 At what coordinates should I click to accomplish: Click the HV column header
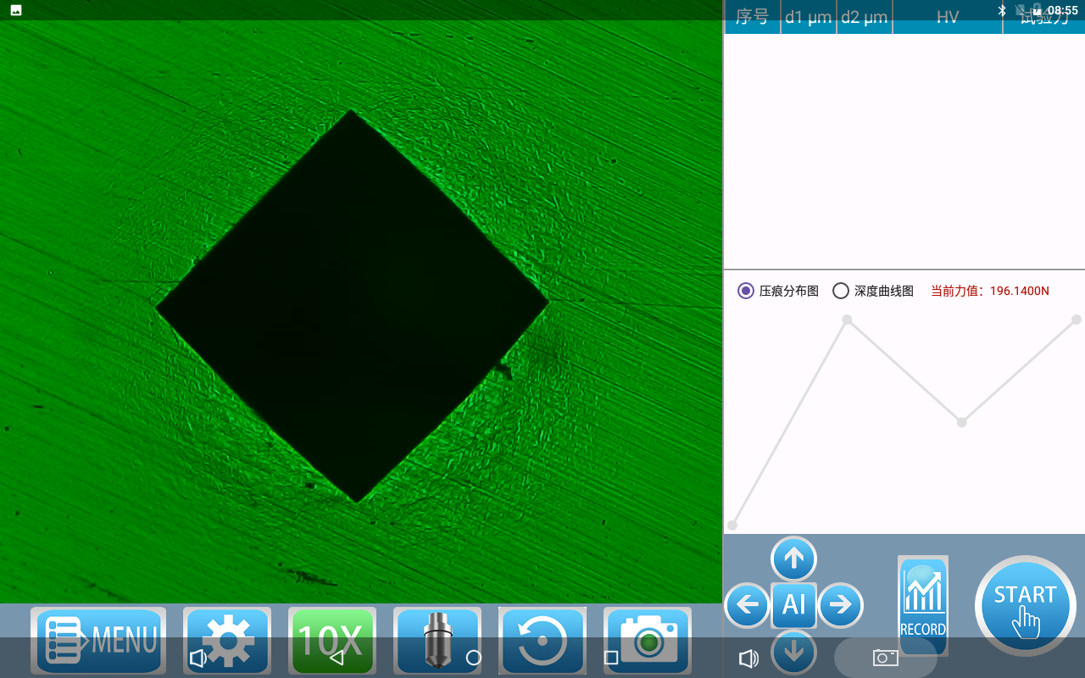947,18
